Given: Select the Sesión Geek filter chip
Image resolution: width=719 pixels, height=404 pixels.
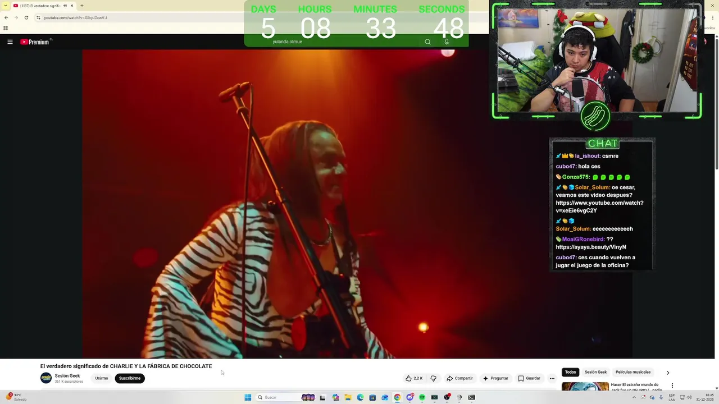Looking at the screenshot, I should point(595,372).
